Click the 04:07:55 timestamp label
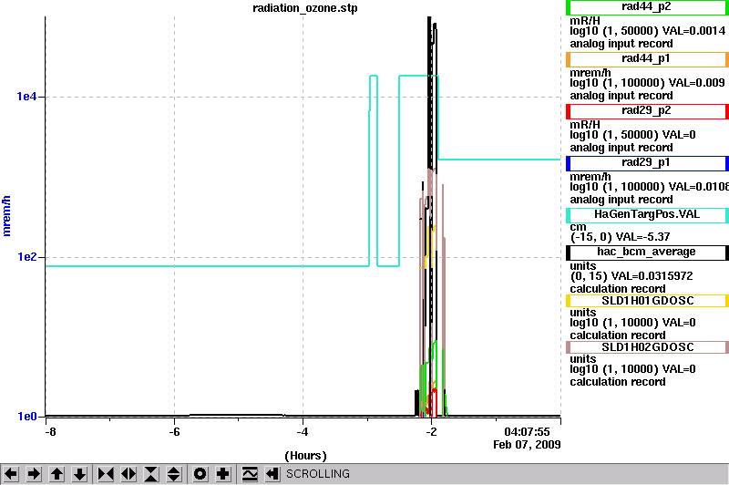Image resolution: width=729 pixels, height=485 pixels. (x=527, y=432)
